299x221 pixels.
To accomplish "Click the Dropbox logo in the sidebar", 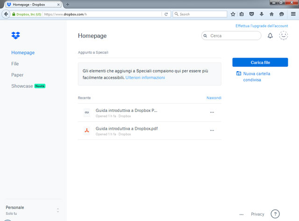I will (x=15, y=36).
